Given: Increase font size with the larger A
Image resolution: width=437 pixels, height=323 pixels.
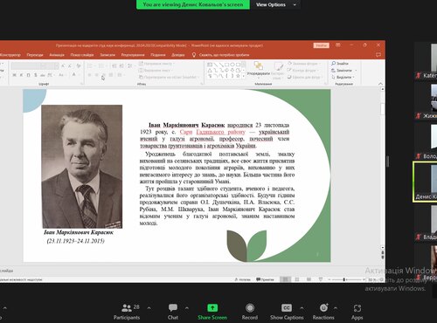Looking at the screenshot, I should coord(63,66).
